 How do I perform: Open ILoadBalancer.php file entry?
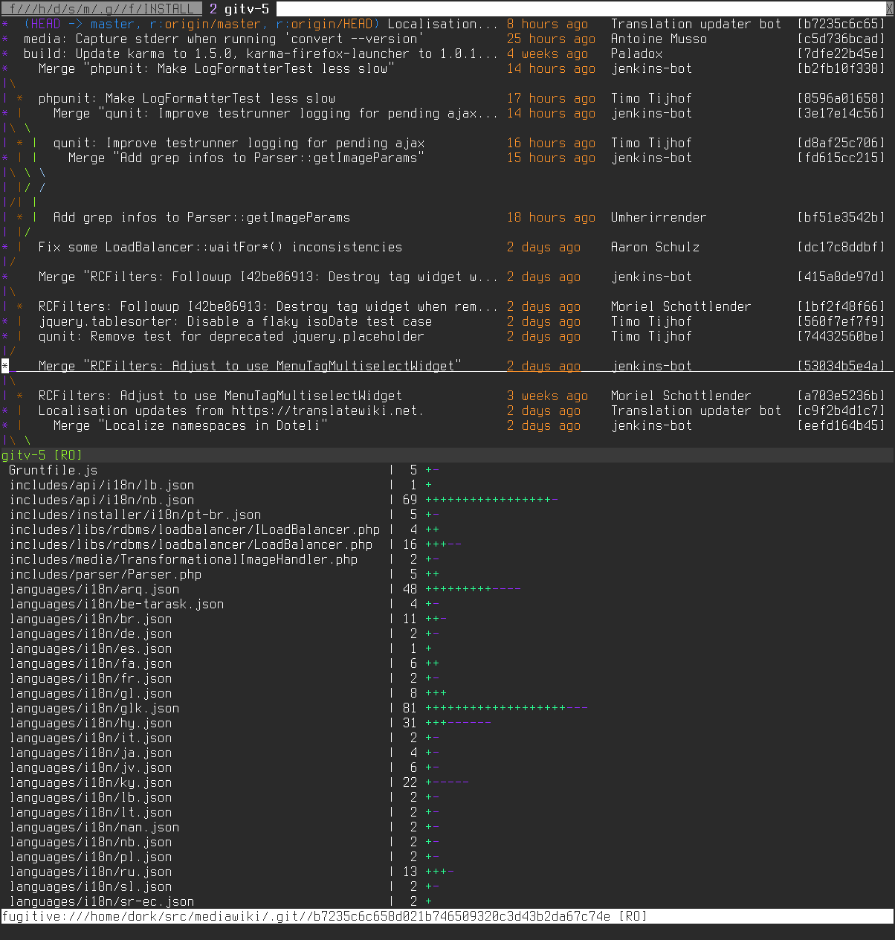(195, 529)
